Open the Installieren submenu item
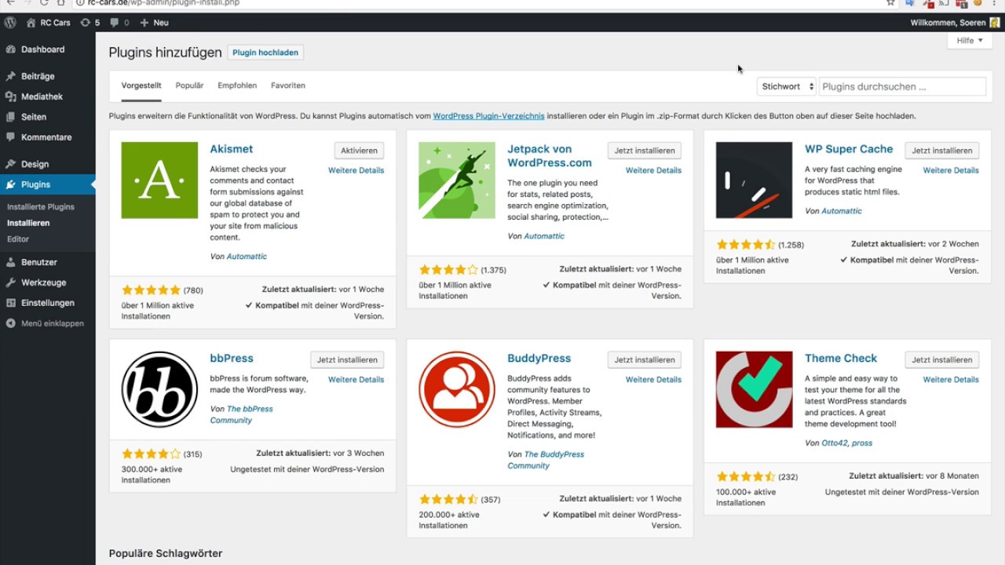Image resolution: width=1005 pixels, height=565 pixels. pos(28,223)
